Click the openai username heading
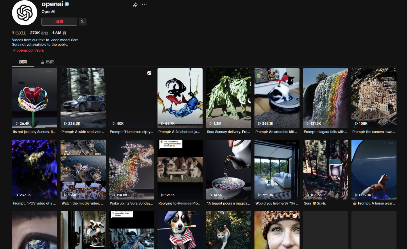 click(52, 4)
